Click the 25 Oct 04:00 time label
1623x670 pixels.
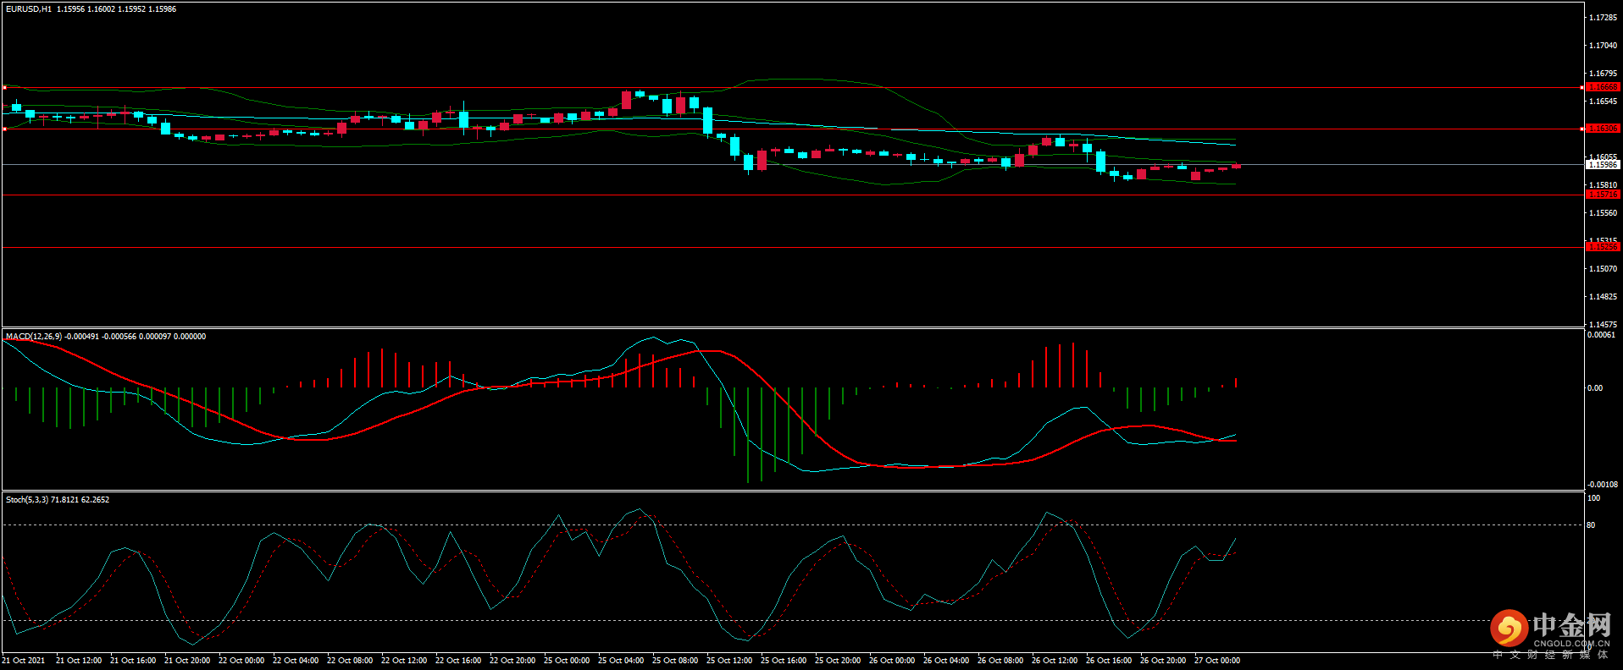pyautogui.click(x=621, y=661)
